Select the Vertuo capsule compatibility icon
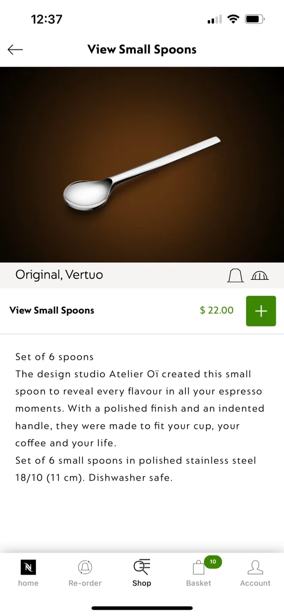 point(260,275)
